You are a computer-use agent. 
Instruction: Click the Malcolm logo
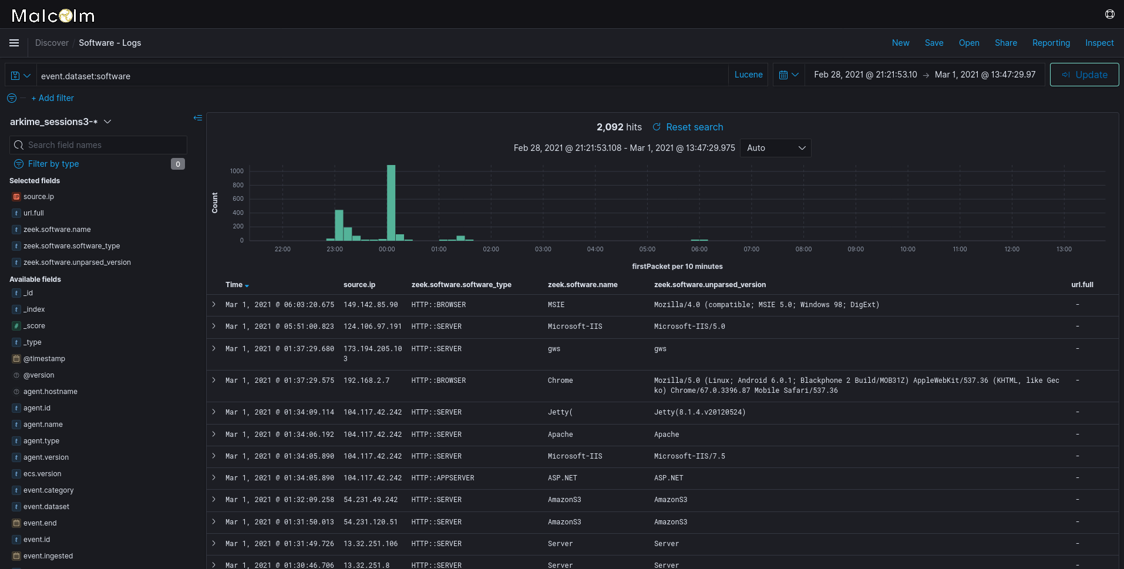click(52, 15)
